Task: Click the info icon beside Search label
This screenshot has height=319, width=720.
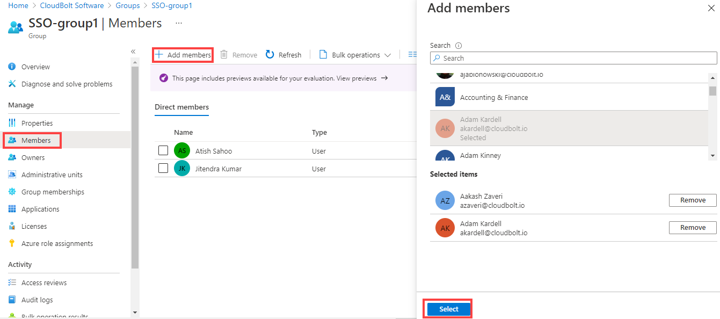Action: click(459, 46)
